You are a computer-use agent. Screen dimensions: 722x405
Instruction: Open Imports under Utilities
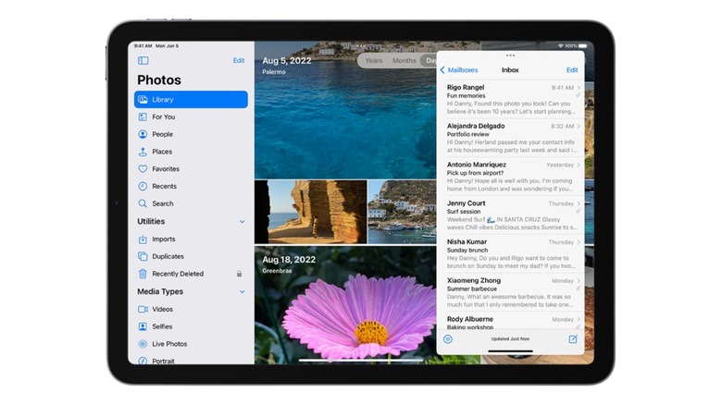(x=191, y=239)
